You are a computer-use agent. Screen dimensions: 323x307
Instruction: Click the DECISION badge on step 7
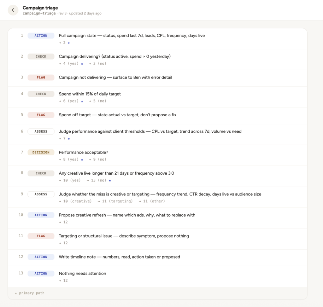tap(41, 152)
